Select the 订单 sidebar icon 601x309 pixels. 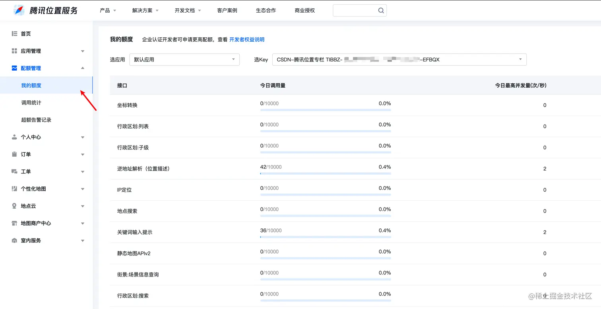tap(15, 154)
